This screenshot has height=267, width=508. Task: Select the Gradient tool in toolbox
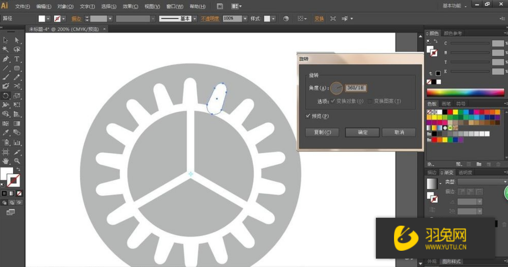tap(17, 124)
